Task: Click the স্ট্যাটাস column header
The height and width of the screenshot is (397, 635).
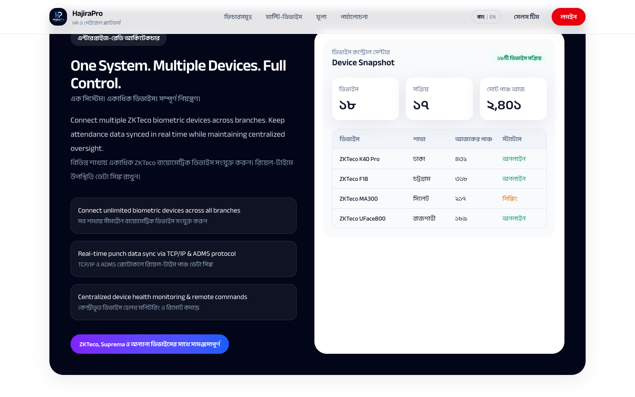Action: click(x=512, y=139)
